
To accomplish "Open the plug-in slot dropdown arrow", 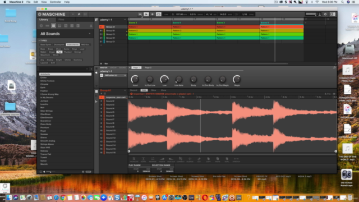I will pyautogui.click(x=125, y=75).
